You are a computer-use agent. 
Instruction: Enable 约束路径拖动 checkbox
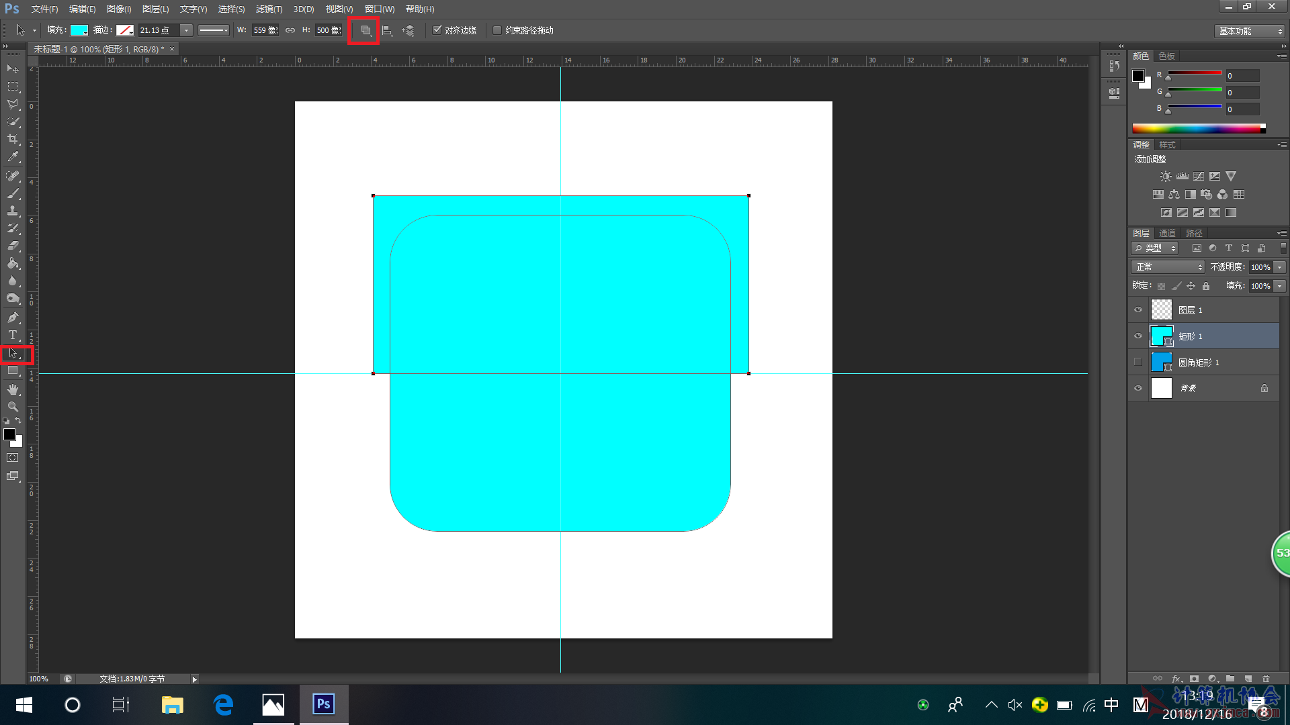(x=497, y=30)
